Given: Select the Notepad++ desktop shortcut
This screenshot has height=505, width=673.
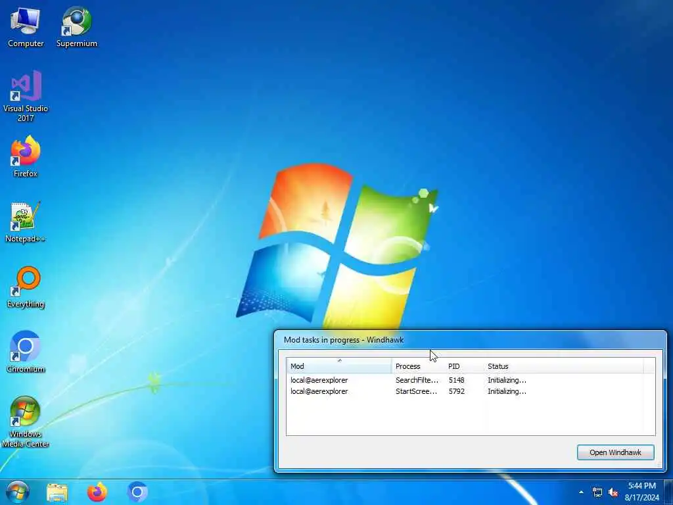Looking at the screenshot, I should click(26, 222).
